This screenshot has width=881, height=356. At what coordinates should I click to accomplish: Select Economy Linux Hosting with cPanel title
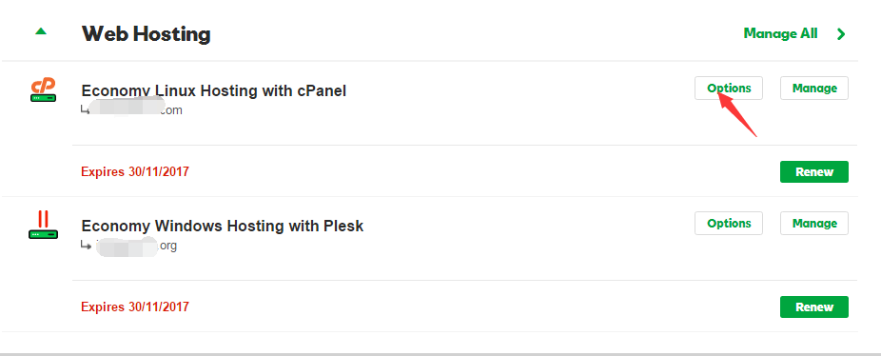[x=213, y=90]
